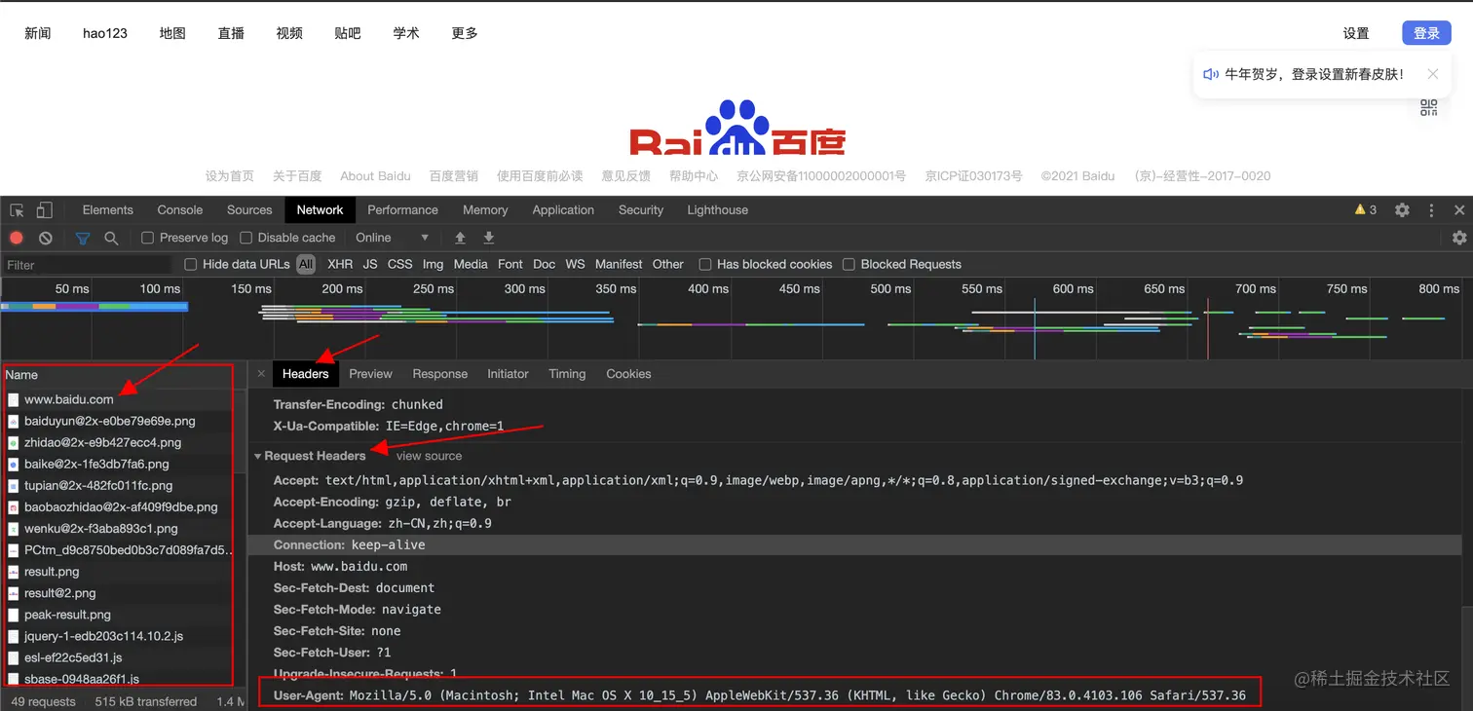Open network settings gear icon
The width and height of the screenshot is (1473, 711).
1459,238
